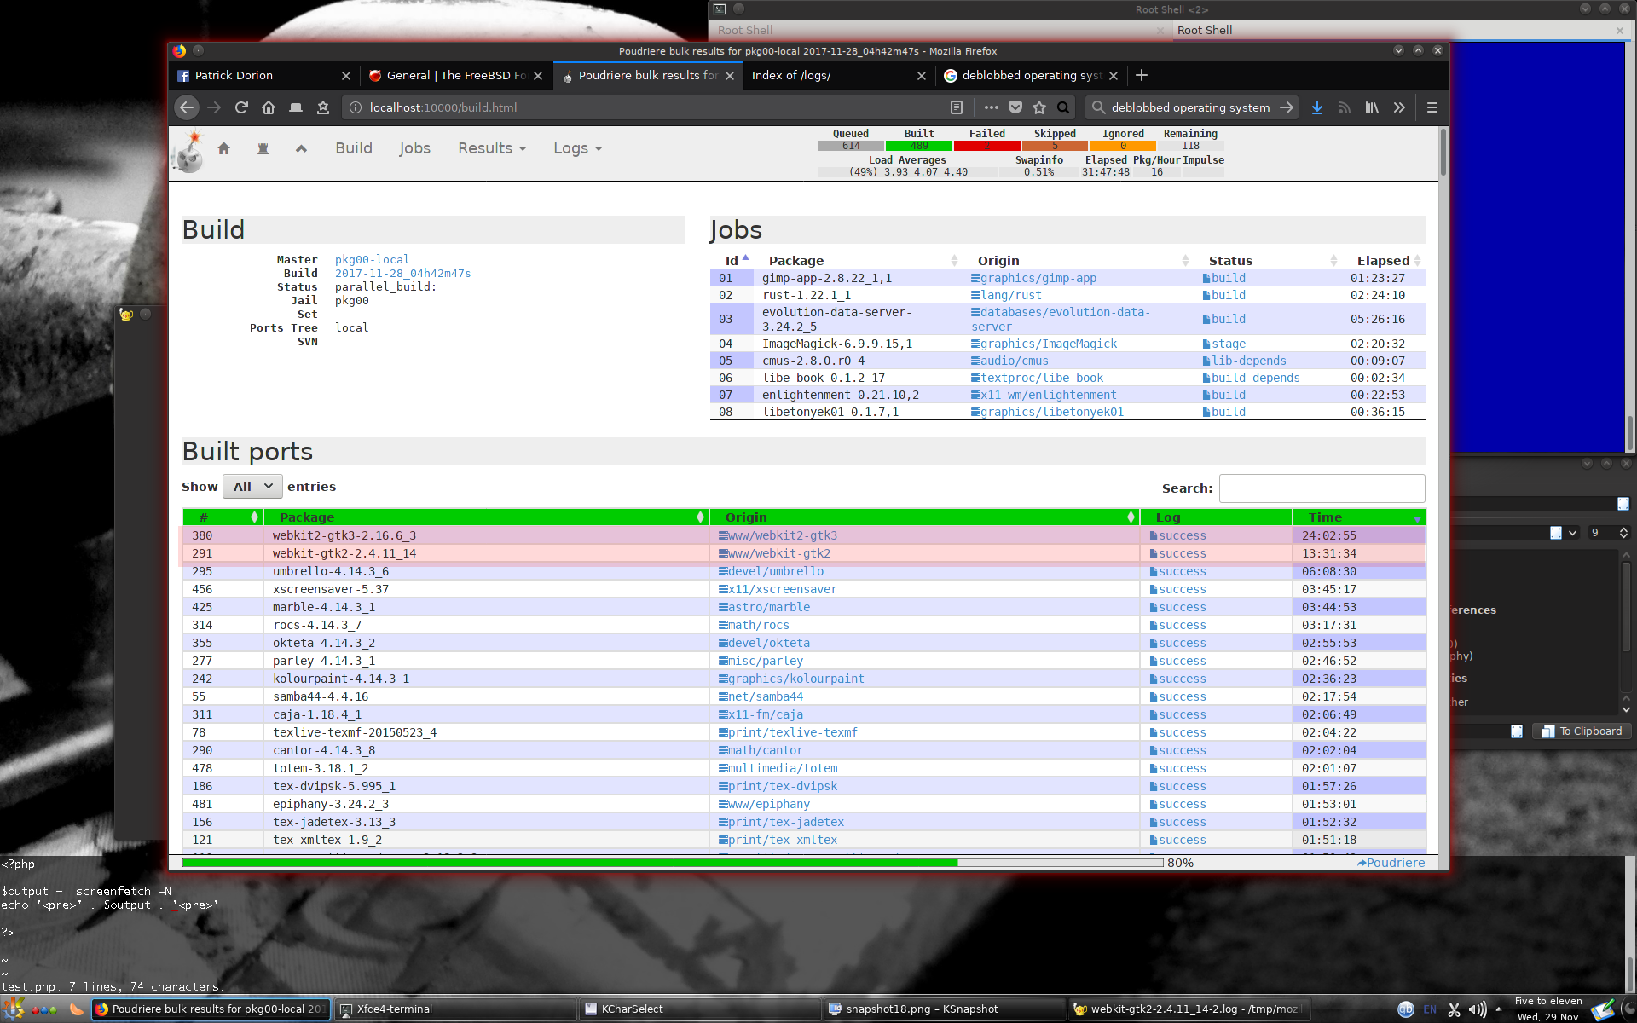Open www/webkit2-gtk3 origin link
Image resolution: width=1637 pixels, height=1023 pixels.
[x=782, y=535]
